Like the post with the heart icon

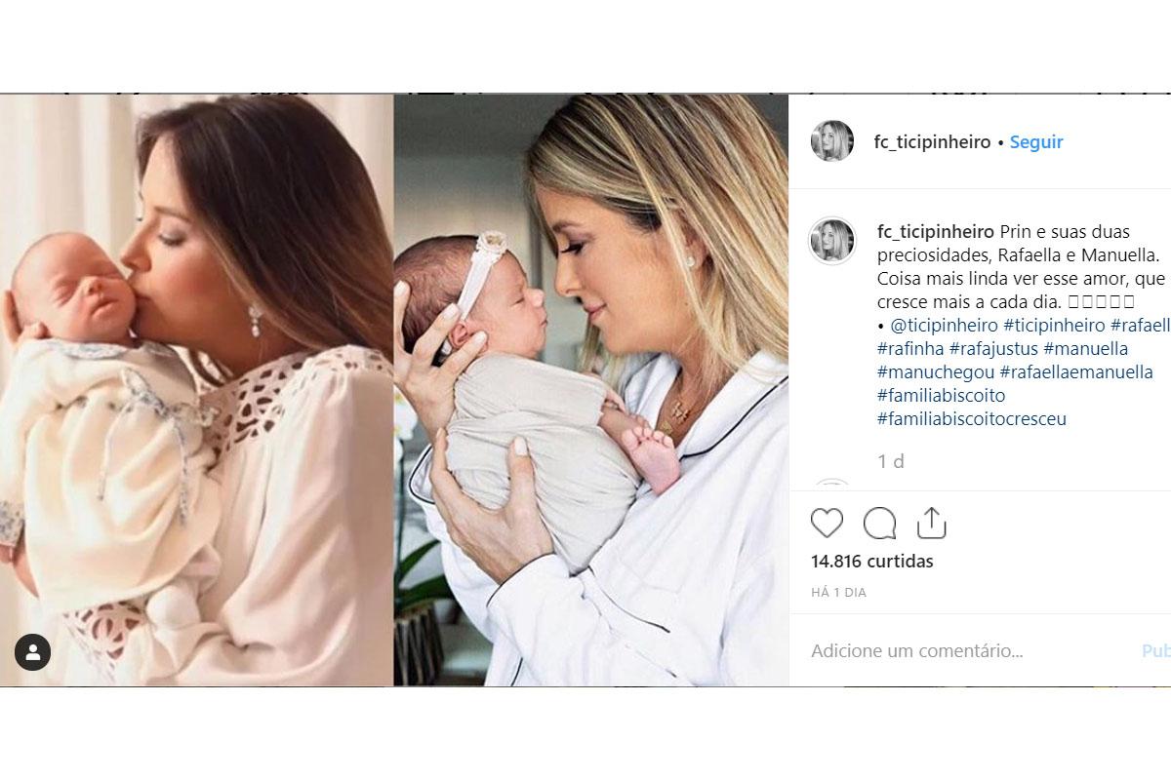(827, 524)
